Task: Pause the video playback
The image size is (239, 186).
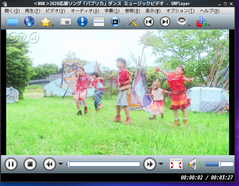Action: coord(11,164)
